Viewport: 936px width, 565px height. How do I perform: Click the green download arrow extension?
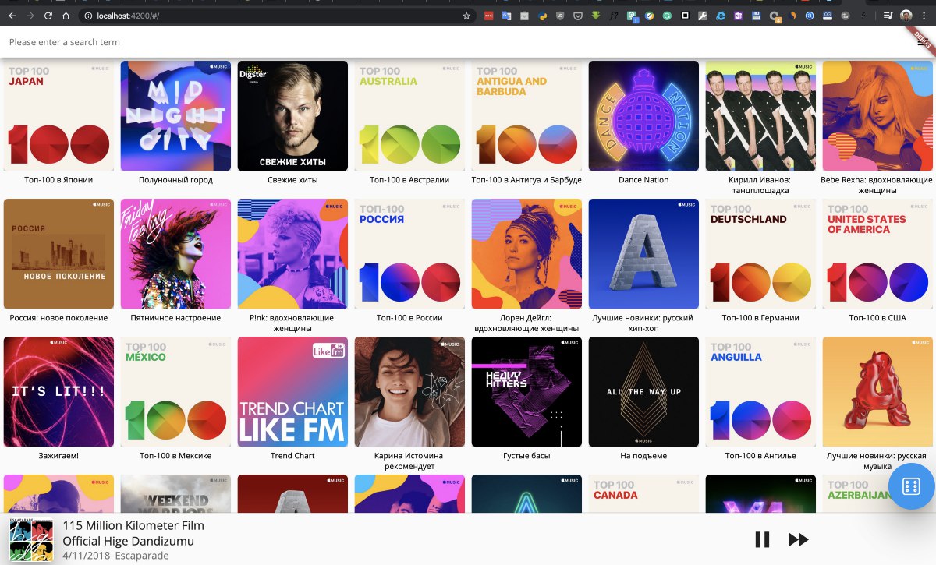[x=596, y=16]
